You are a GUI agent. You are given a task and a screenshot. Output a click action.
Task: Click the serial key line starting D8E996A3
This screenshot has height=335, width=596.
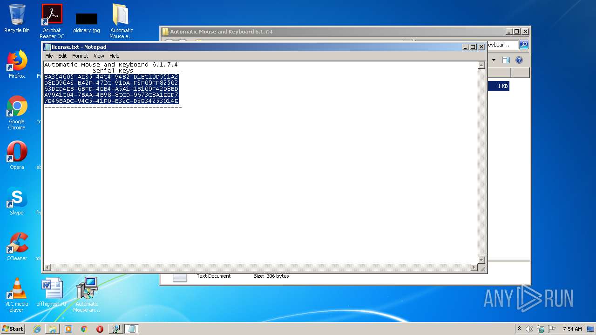111,83
